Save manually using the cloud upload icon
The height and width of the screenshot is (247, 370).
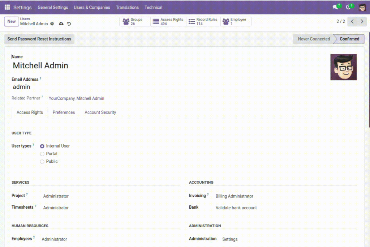61,24
